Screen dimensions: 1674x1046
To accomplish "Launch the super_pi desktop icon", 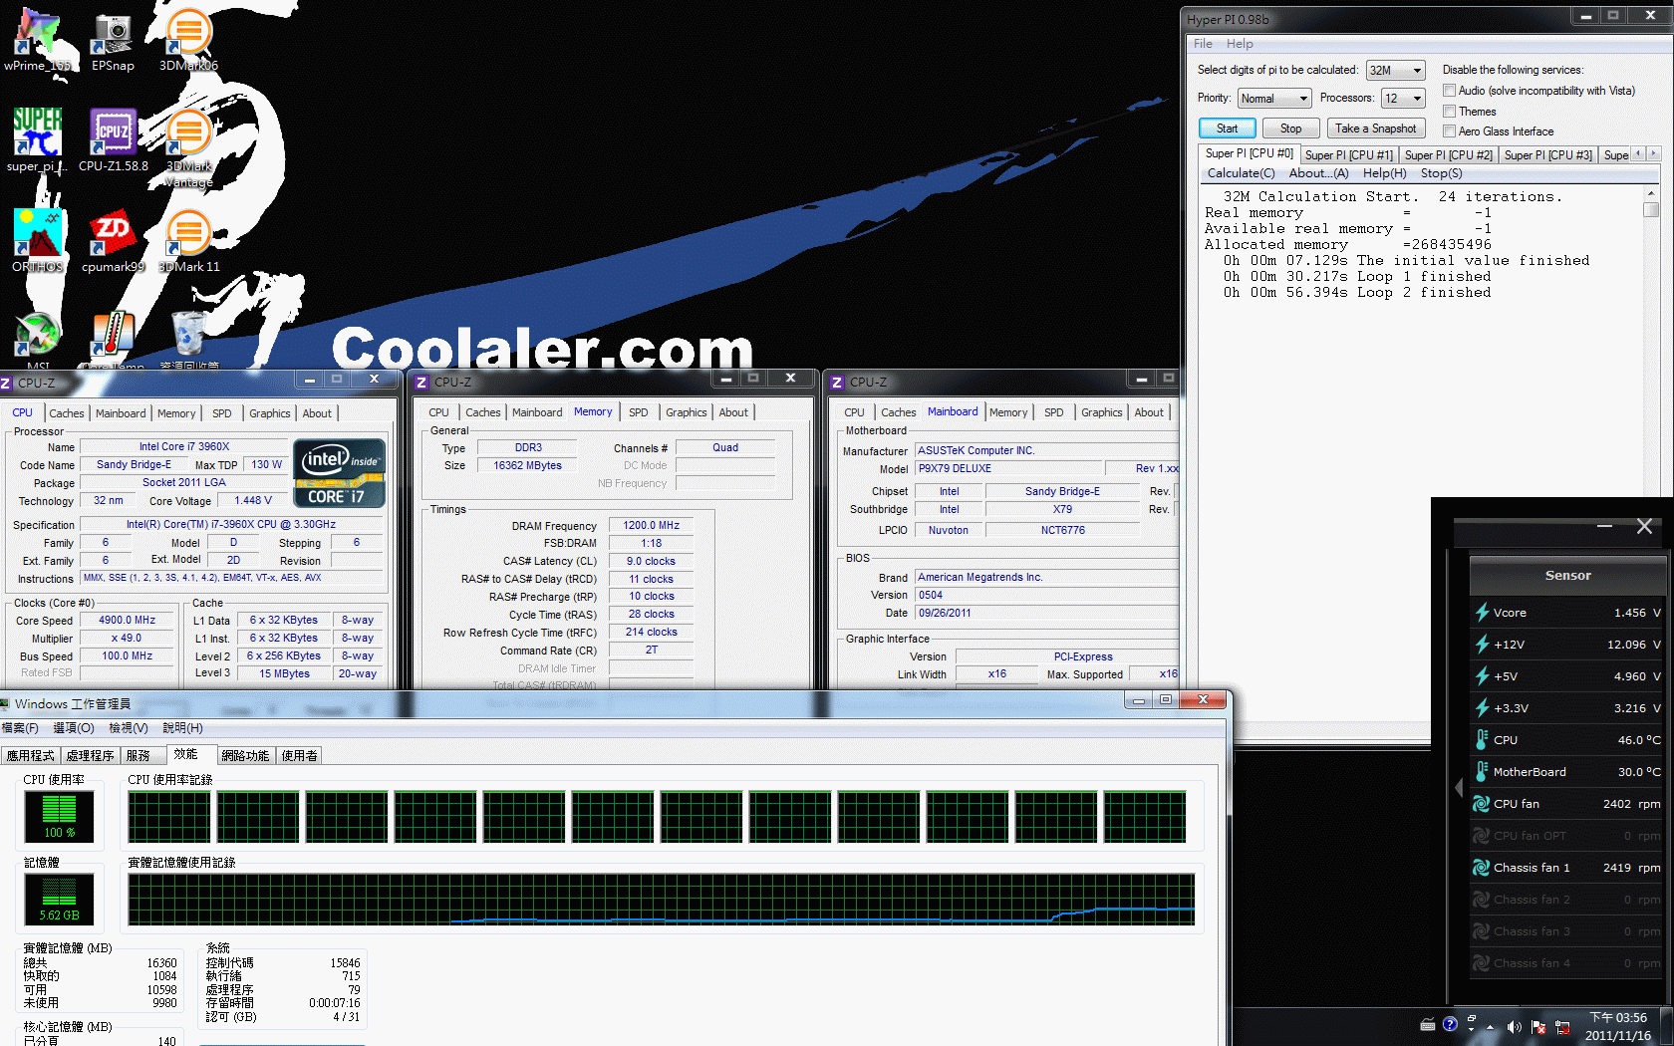I will coord(38,139).
